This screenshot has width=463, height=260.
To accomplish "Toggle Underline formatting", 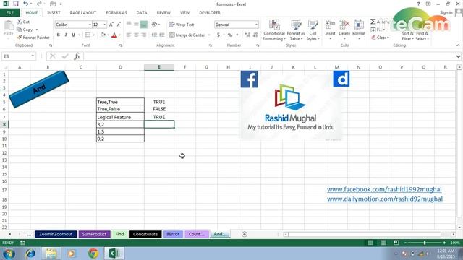I will (x=73, y=35).
